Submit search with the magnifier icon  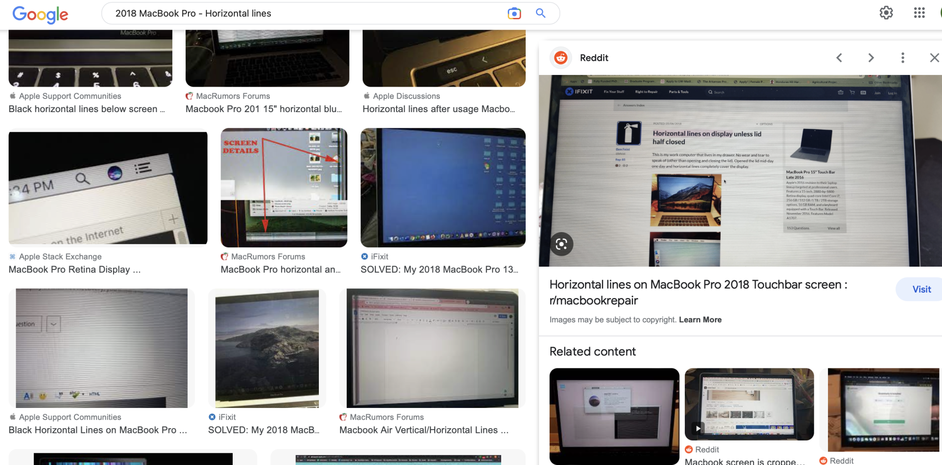[541, 13]
